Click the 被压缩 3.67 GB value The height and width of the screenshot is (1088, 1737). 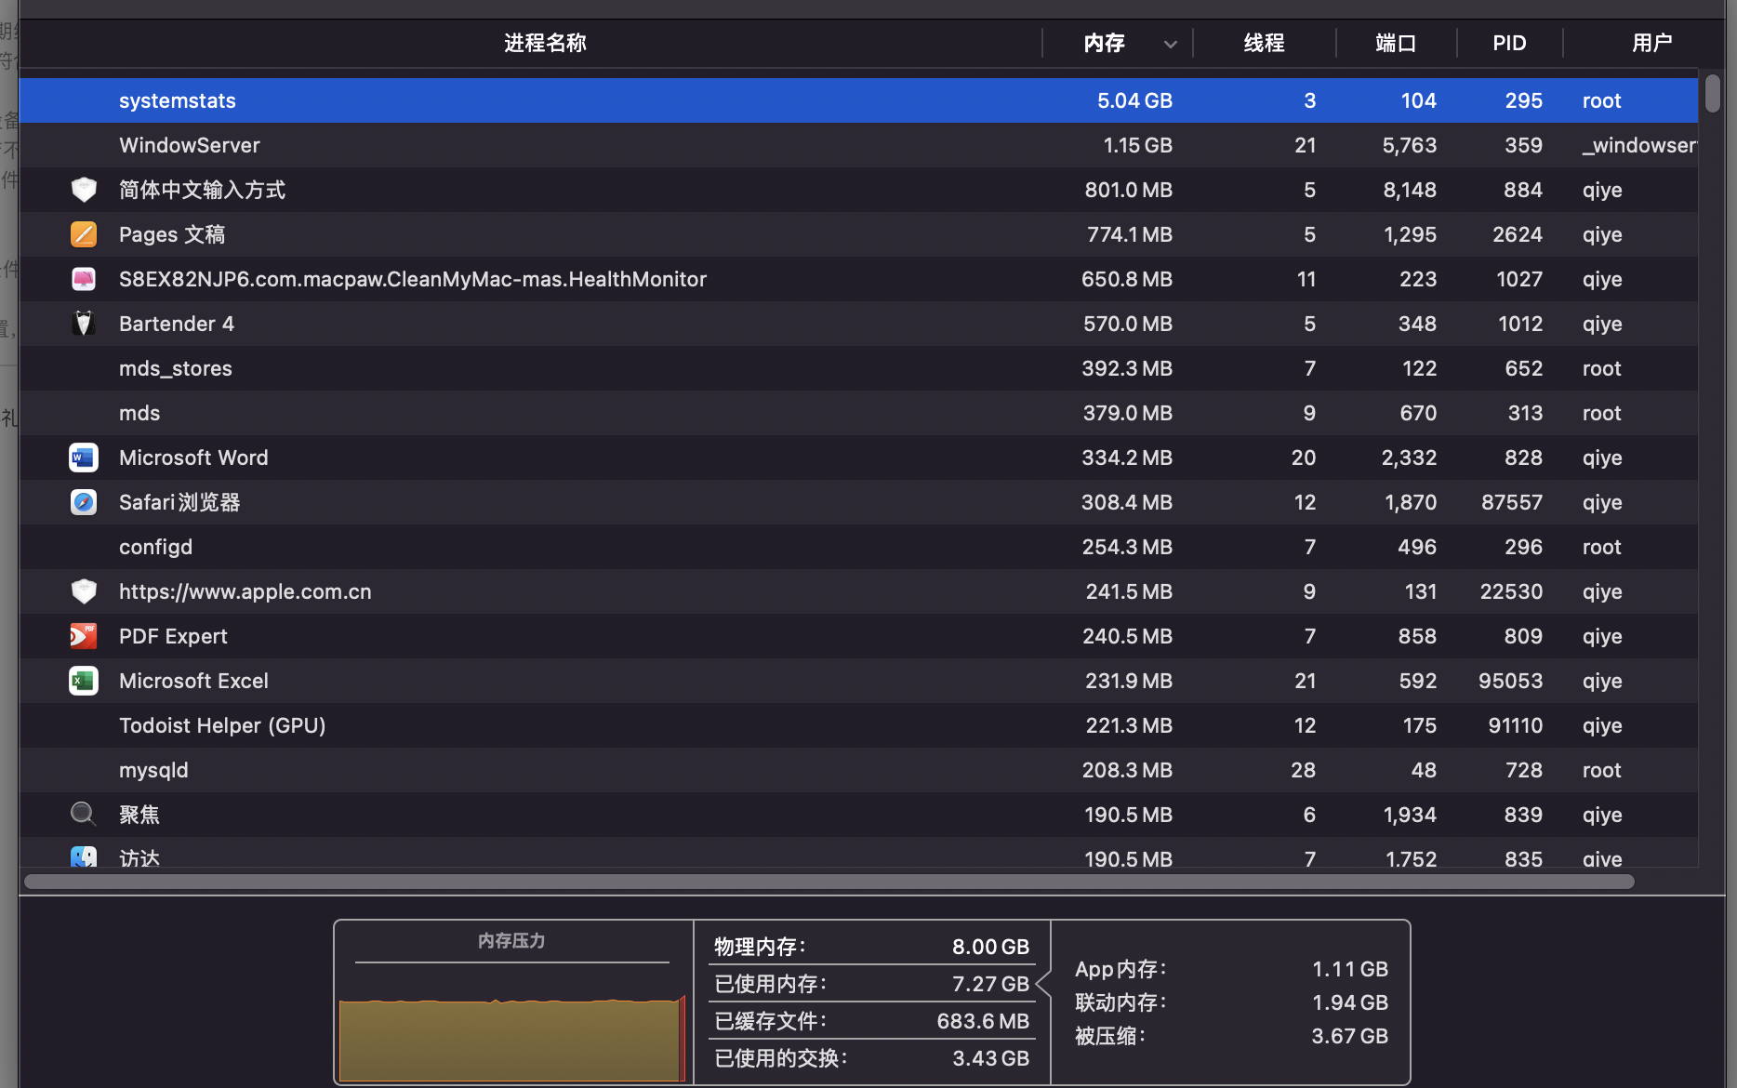coord(1350,1036)
